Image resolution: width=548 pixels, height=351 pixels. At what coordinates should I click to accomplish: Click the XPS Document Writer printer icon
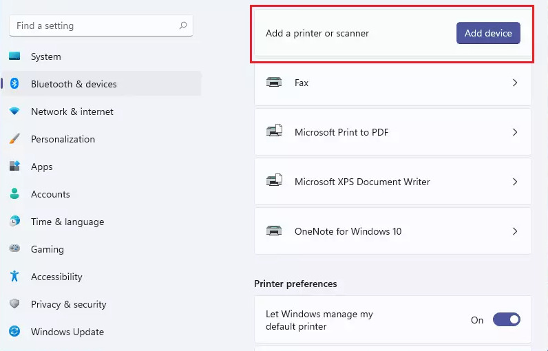coord(275,180)
